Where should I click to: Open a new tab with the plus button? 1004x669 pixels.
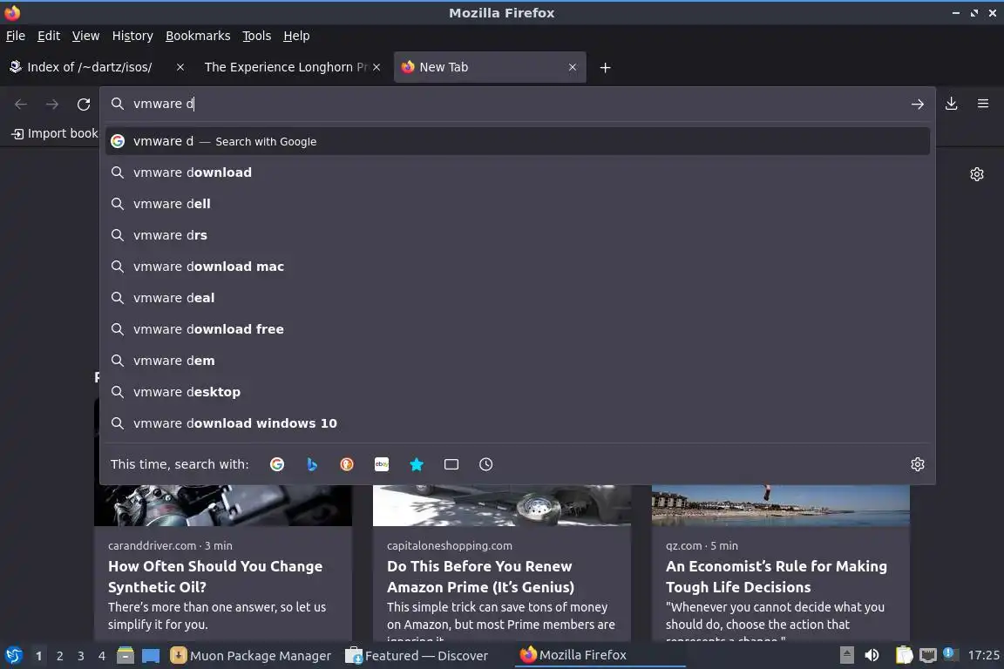[605, 67]
